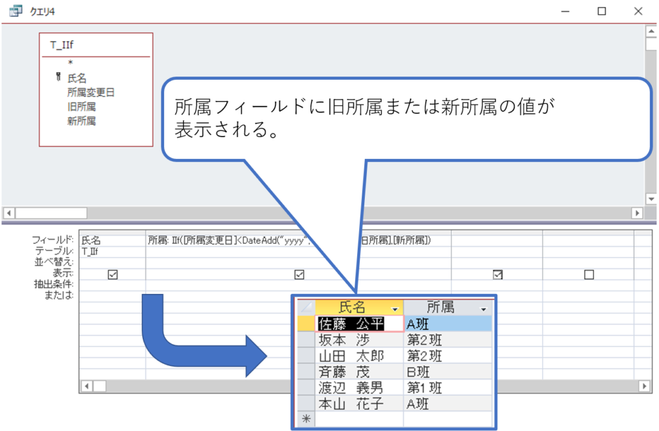Click the T_IIf table title bar
This screenshot has width=659, height=431.
pos(96,45)
